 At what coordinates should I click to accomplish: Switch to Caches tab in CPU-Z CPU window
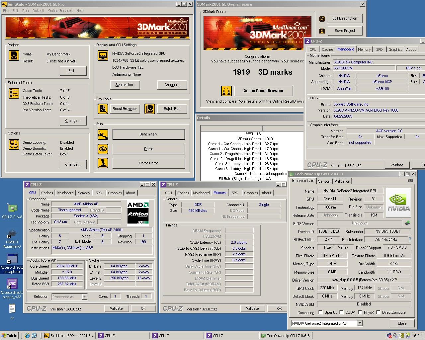pyautogui.click(x=47, y=193)
